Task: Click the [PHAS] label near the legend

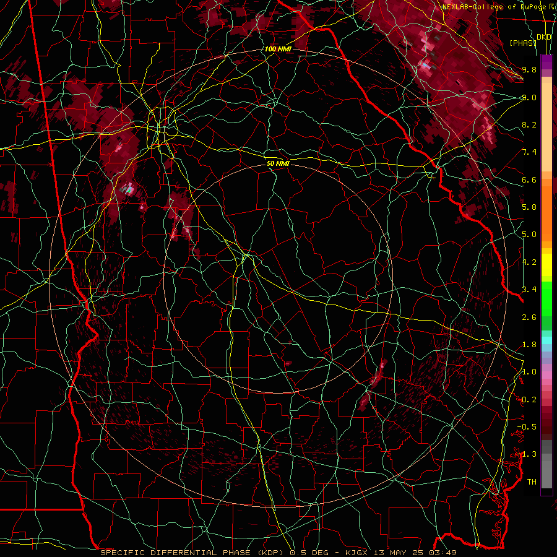Action: [523, 43]
